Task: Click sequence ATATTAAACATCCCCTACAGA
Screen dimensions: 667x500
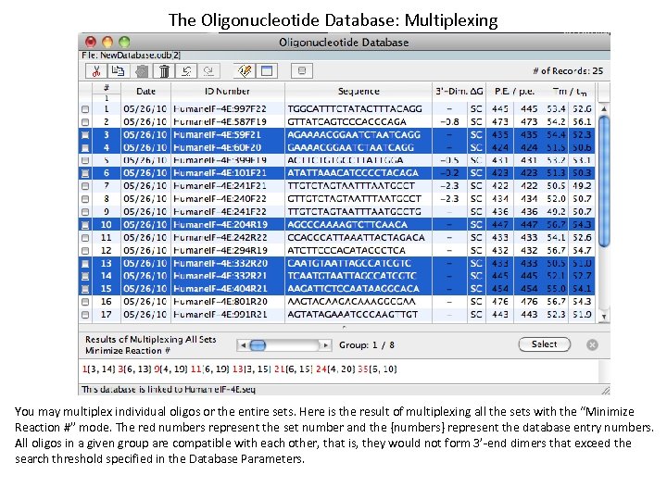Action: (353, 173)
